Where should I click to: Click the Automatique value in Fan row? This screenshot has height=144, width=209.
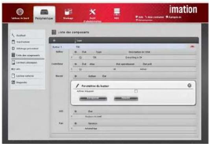pos(91,128)
